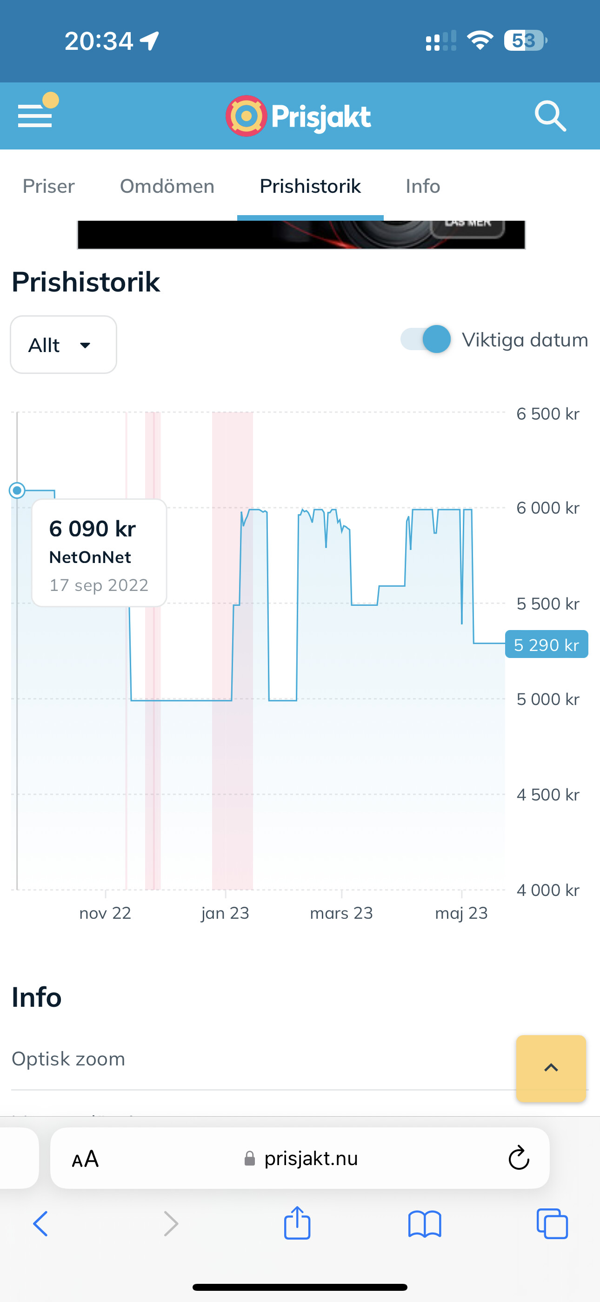Go back with Safari back arrow
The height and width of the screenshot is (1302, 600).
[40, 1224]
